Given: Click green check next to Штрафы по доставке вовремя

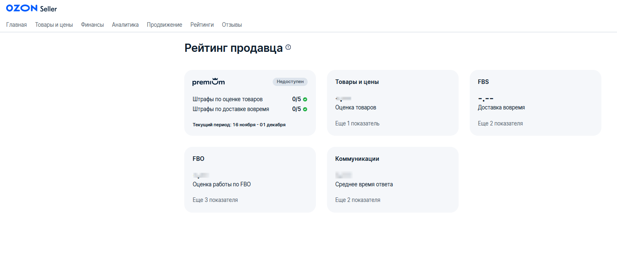Looking at the screenshot, I should 305,109.
